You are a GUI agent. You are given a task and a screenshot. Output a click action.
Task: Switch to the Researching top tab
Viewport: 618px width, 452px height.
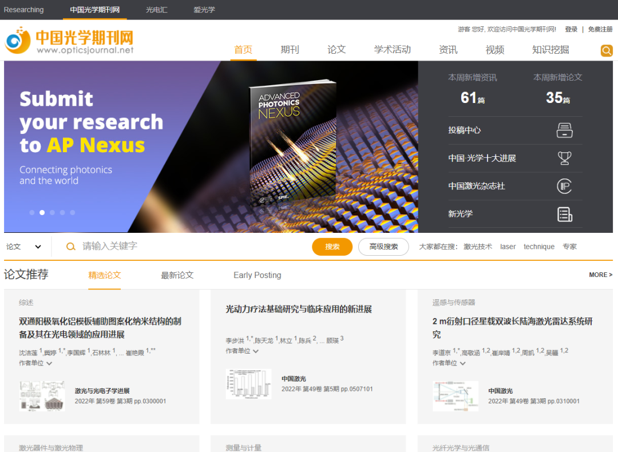pos(23,10)
